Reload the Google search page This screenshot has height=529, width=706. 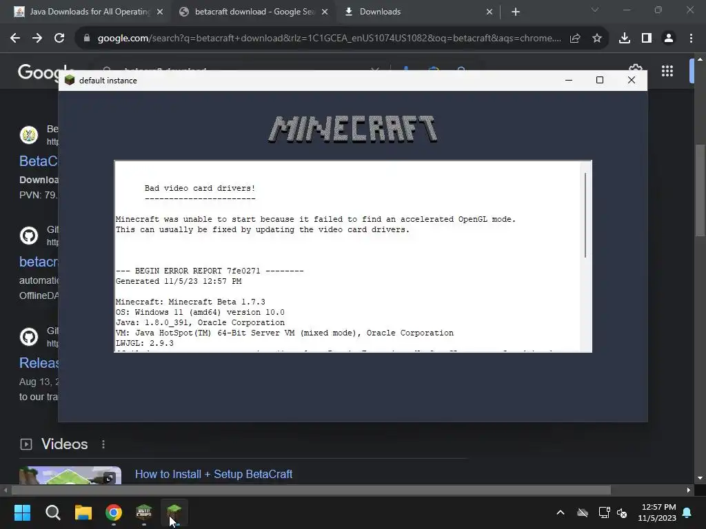(x=59, y=39)
